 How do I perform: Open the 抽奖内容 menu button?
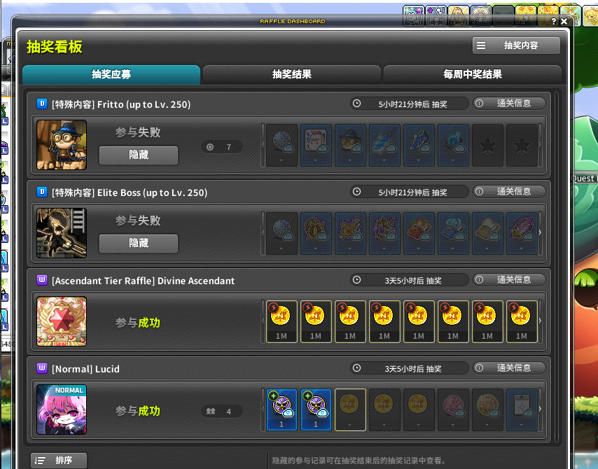(x=516, y=45)
